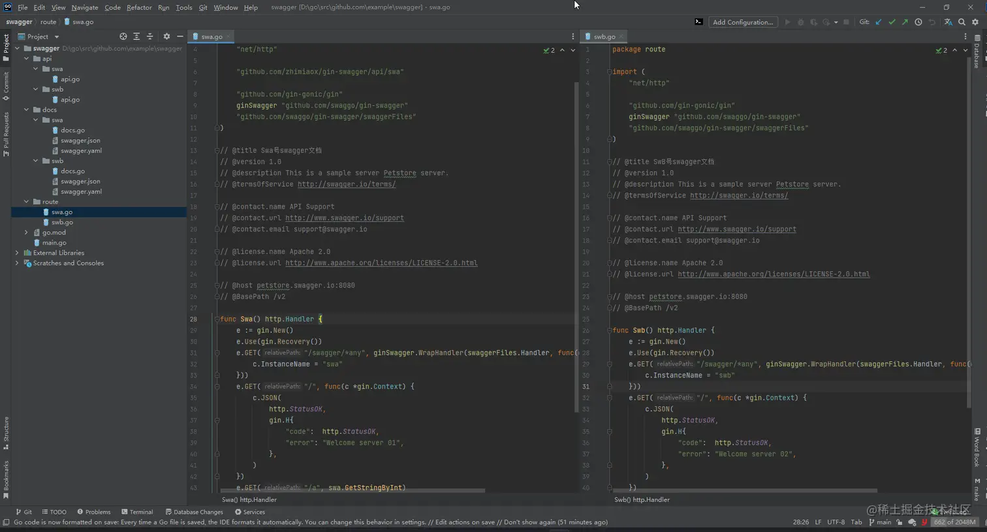The height and width of the screenshot is (532, 987).
Task: Open Search Everywhere with the magnifier icon
Action: pyautogui.click(x=962, y=22)
